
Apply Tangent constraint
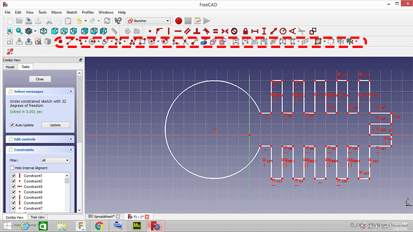click(206, 31)
